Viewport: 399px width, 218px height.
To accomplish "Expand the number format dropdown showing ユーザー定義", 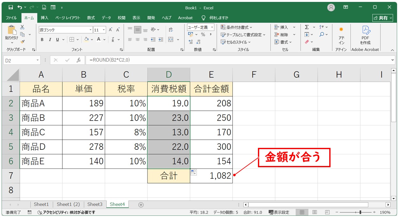I will pyautogui.click(x=212, y=27).
